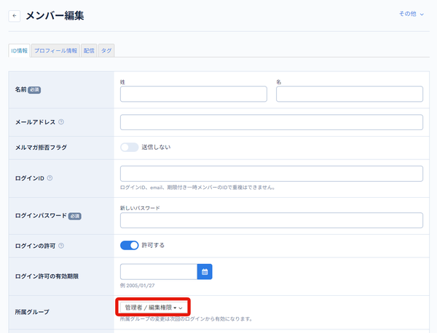This screenshot has width=437, height=333.
Task: Toggle the メルマガ拒否フラグ switch
Action: tap(130, 147)
